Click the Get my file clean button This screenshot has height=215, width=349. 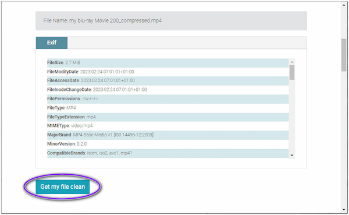coord(63,186)
